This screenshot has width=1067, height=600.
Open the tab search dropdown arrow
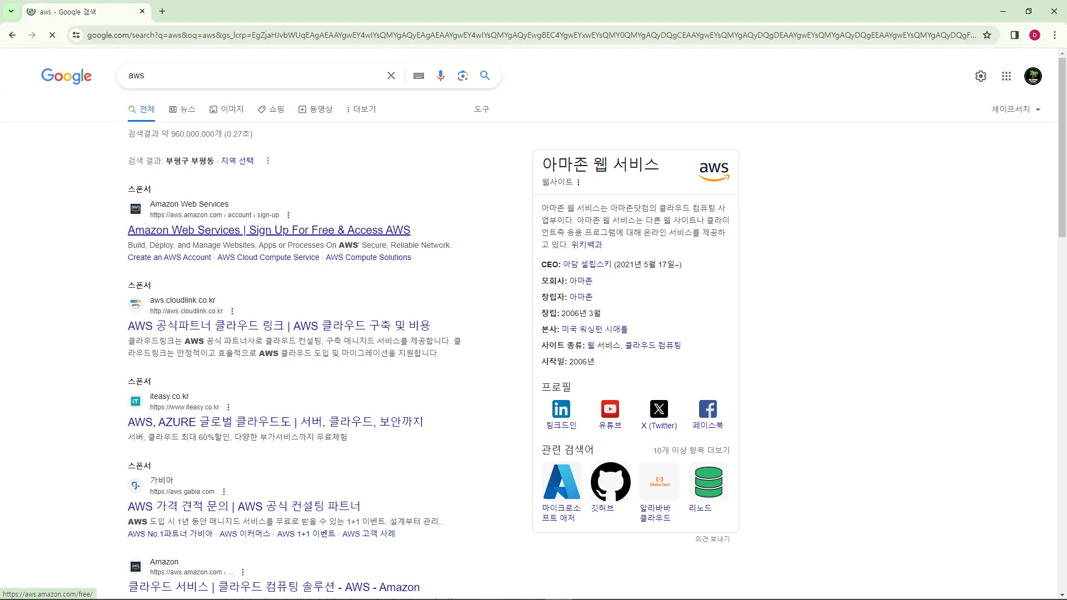click(x=11, y=11)
